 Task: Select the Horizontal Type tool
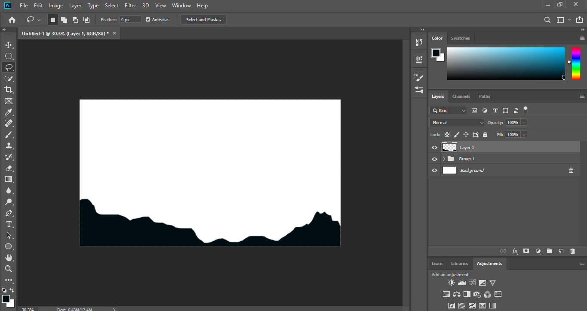[8, 224]
